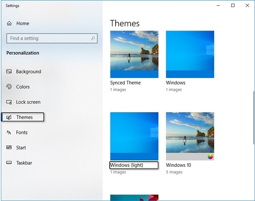Click the Colors palette icon
The width and height of the screenshot is (255, 201).
tap(9, 86)
